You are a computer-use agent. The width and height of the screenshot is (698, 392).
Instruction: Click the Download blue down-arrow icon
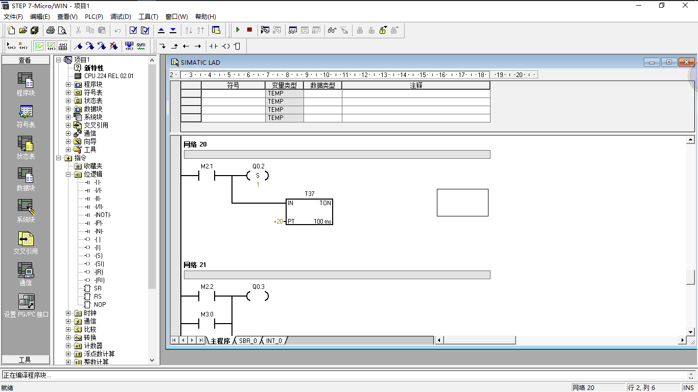coord(173,30)
